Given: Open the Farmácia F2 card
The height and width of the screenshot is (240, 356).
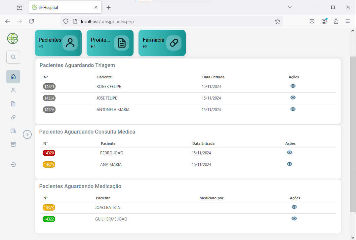Looking at the screenshot, I should click(x=162, y=43).
